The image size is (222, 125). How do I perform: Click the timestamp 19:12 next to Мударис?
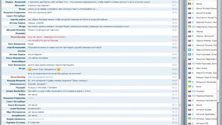coord(174,87)
